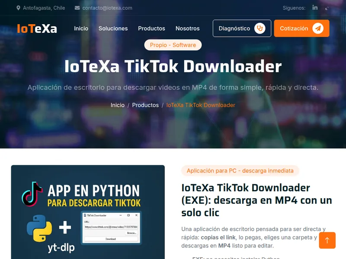Click the paper plane icon on the Cotización button
The height and width of the screenshot is (259, 346).
pyautogui.click(x=318, y=28)
